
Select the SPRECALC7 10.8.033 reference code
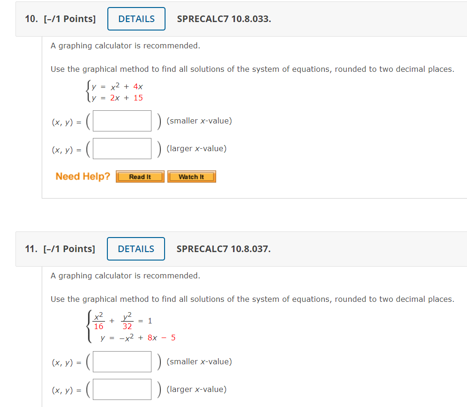[x=224, y=19]
